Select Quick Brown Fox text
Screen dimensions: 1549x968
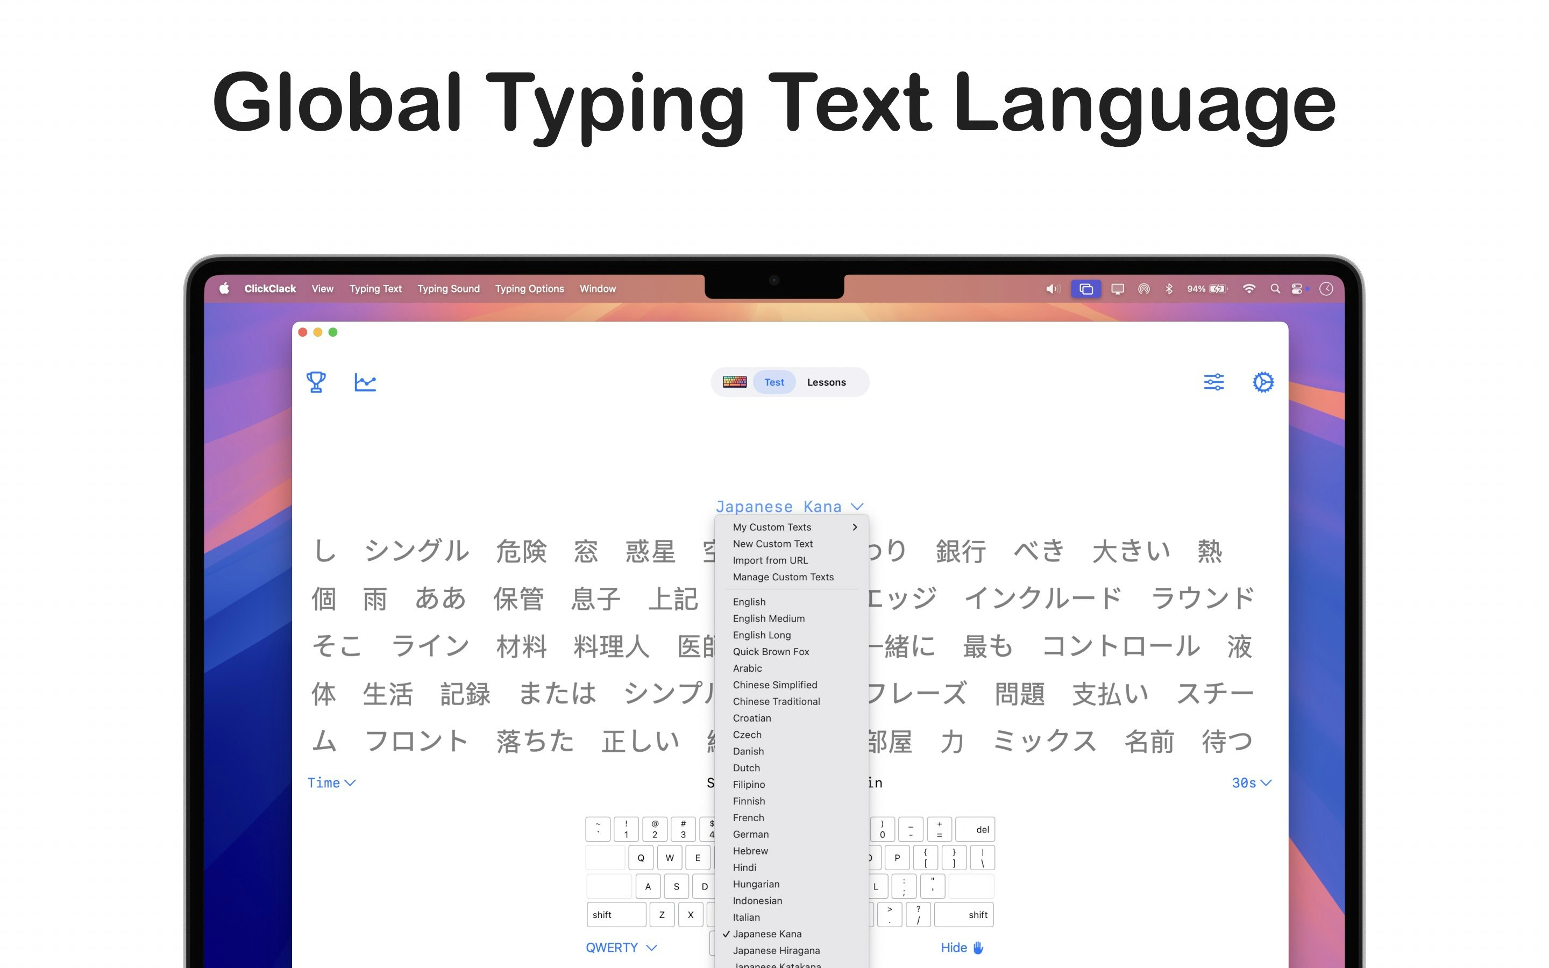pos(792,652)
